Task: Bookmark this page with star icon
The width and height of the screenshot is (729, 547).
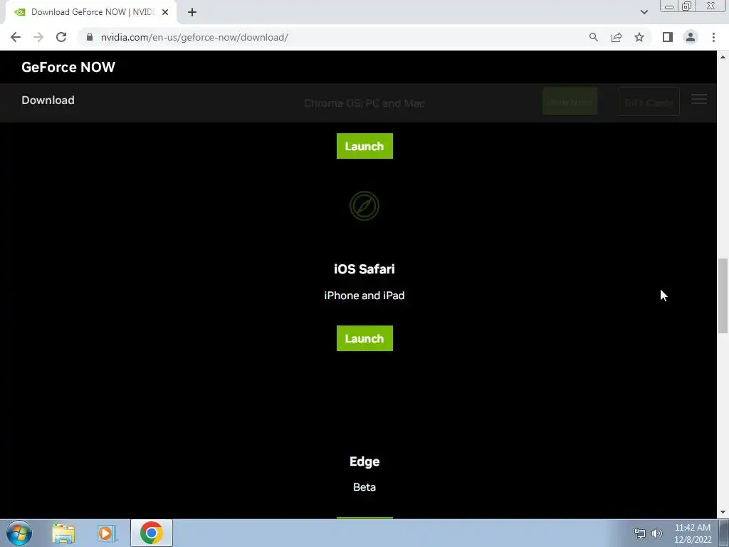Action: pos(639,37)
